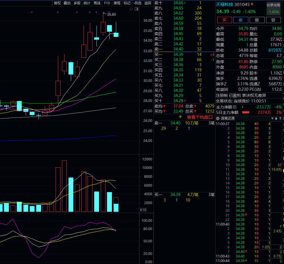Click the red arrow next to 卖均
Image resolution: width=284 pixels, height=264 pixels.
tap(164, 106)
